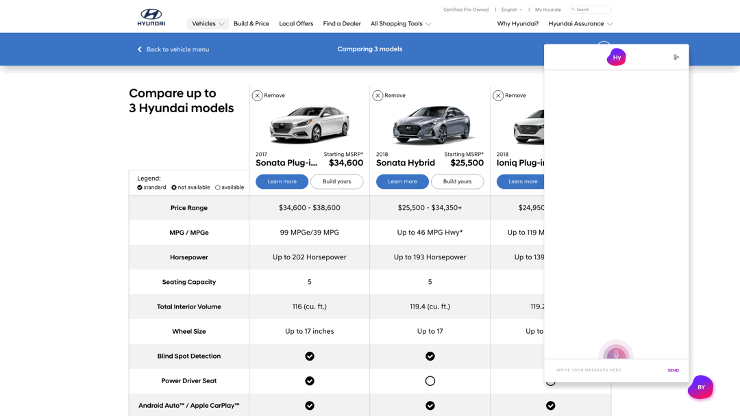
Task: Remove the Sonata Hybrid model
Action: coord(389,96)
